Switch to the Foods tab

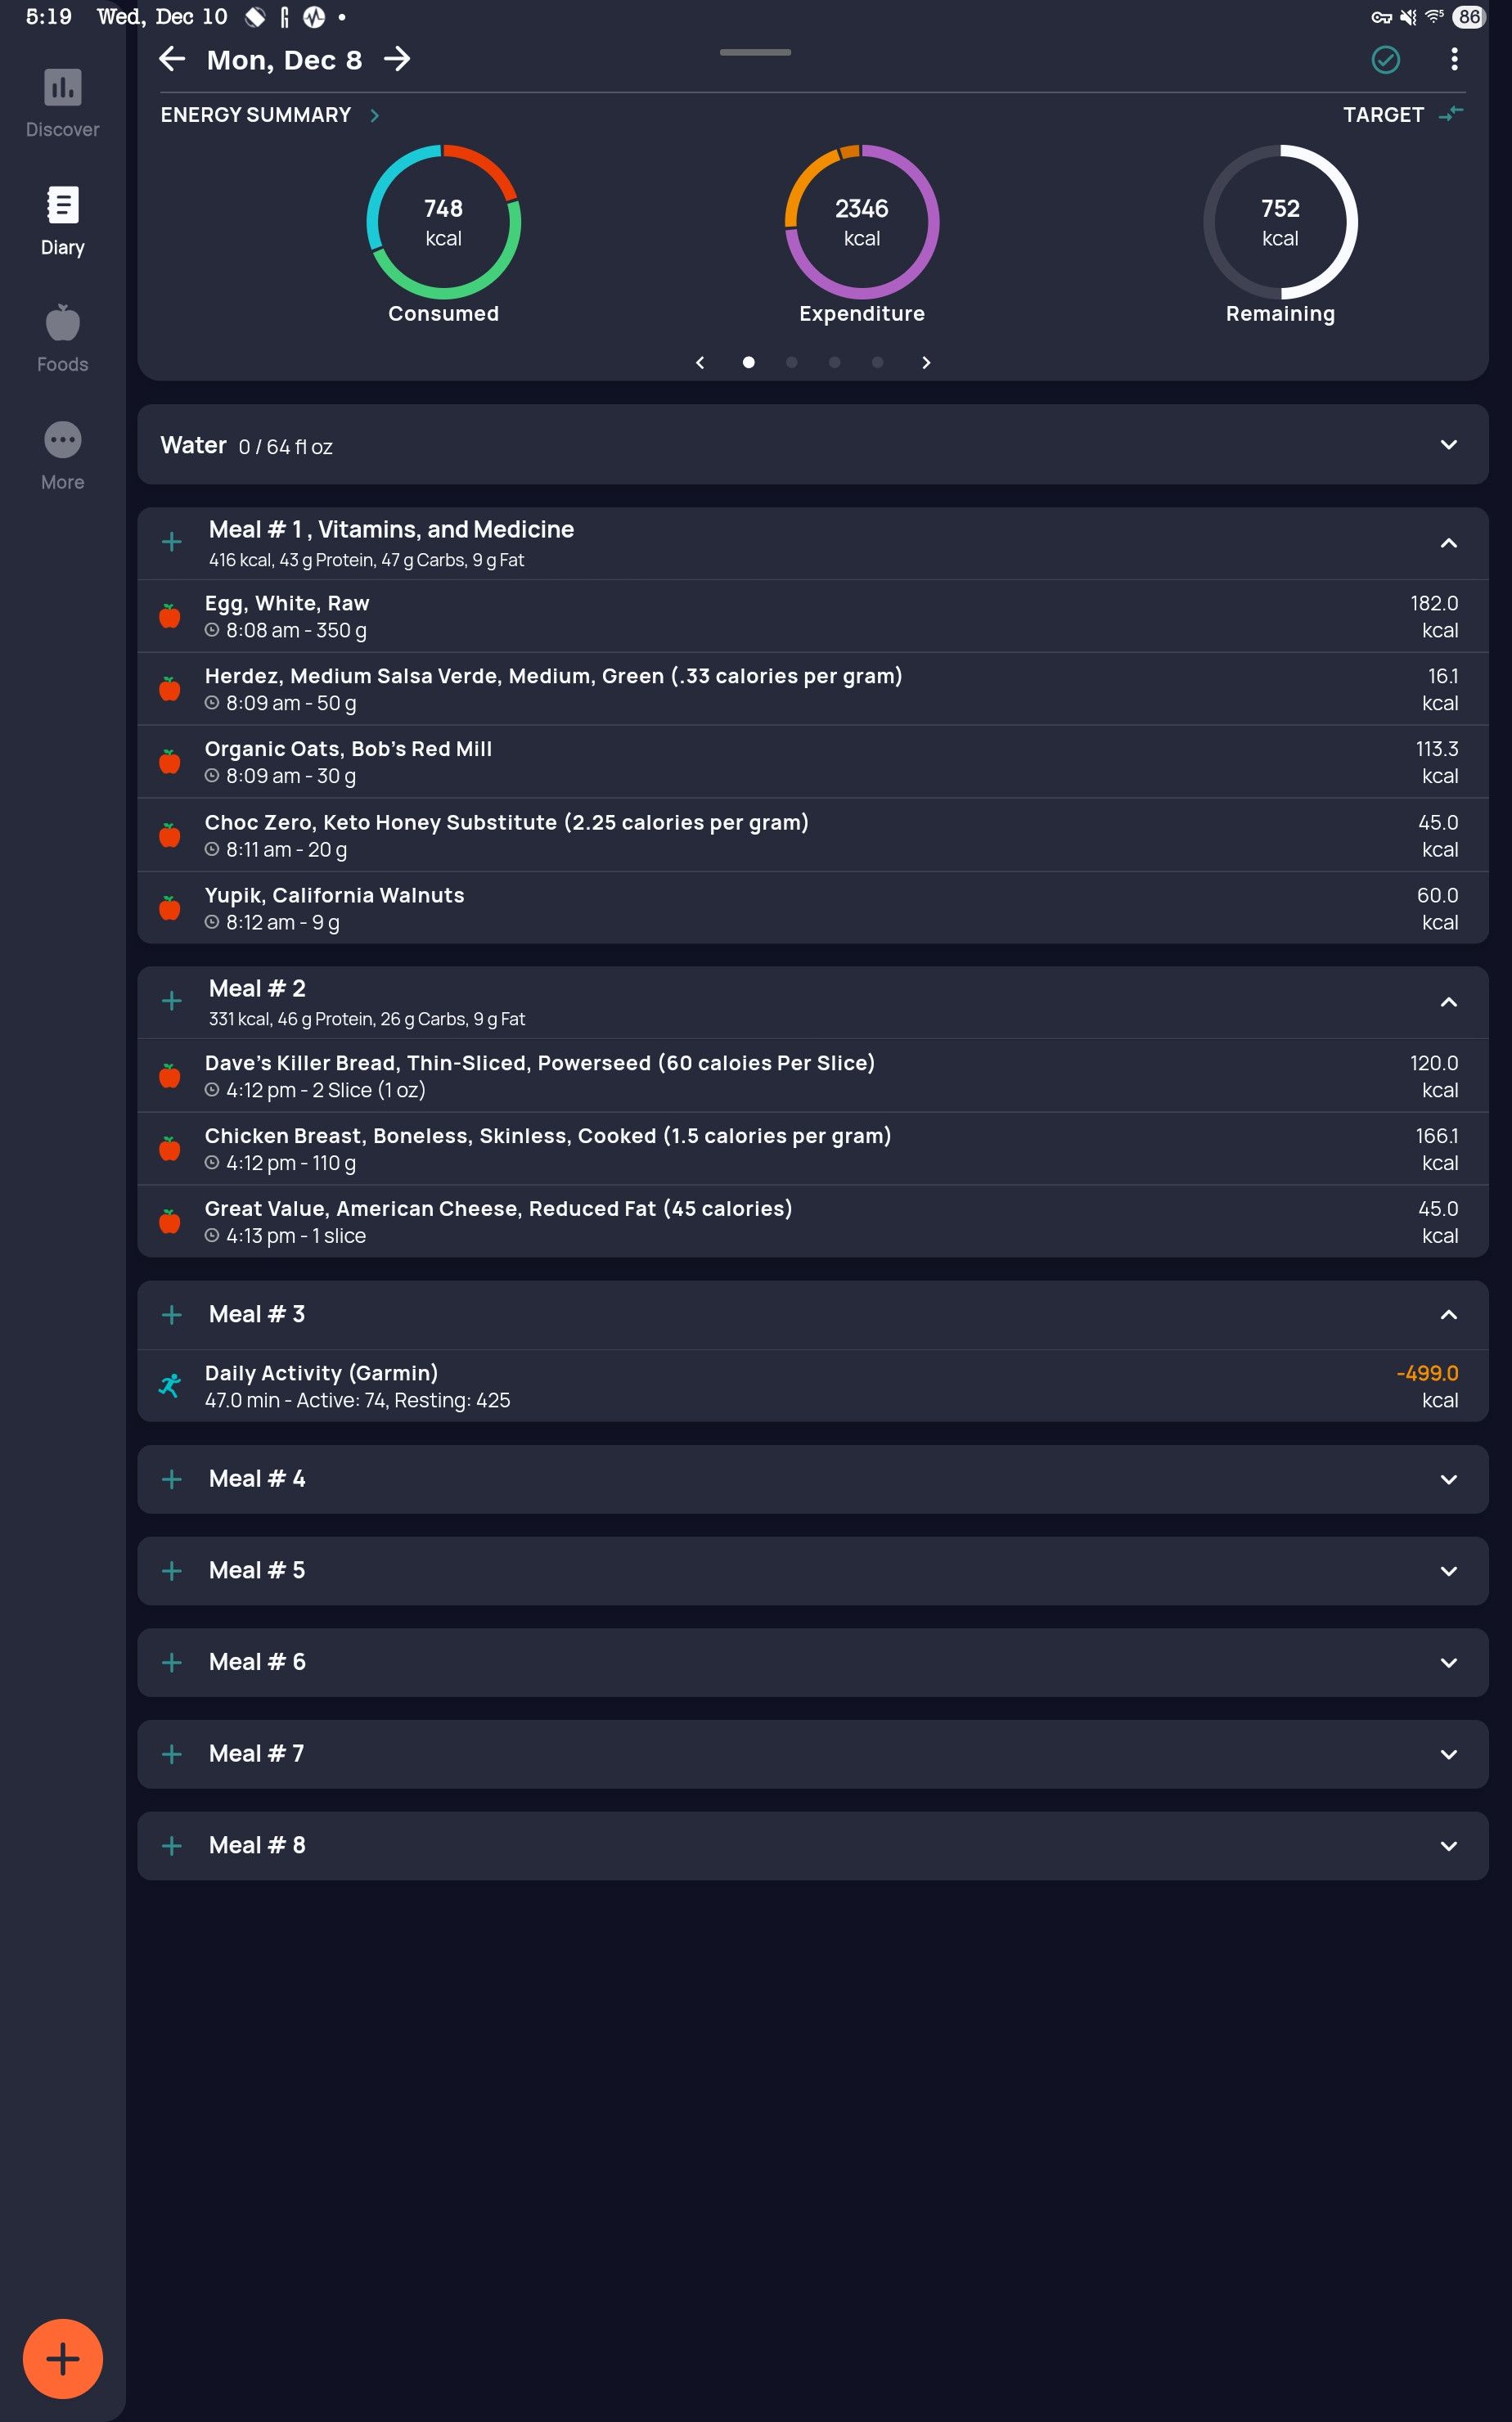click(x=62, y=338)
